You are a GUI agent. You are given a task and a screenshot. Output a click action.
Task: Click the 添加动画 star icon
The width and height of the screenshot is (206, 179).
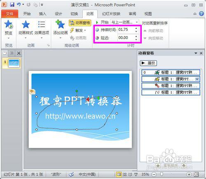(x=60, y=24)
